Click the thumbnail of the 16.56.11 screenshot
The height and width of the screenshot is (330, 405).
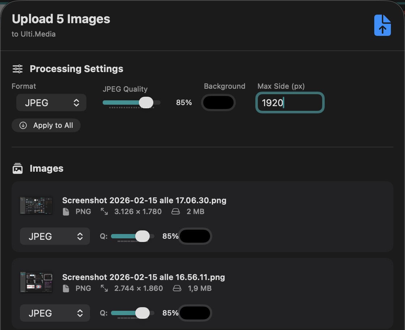pyautogui.click(x=36, y=282)
